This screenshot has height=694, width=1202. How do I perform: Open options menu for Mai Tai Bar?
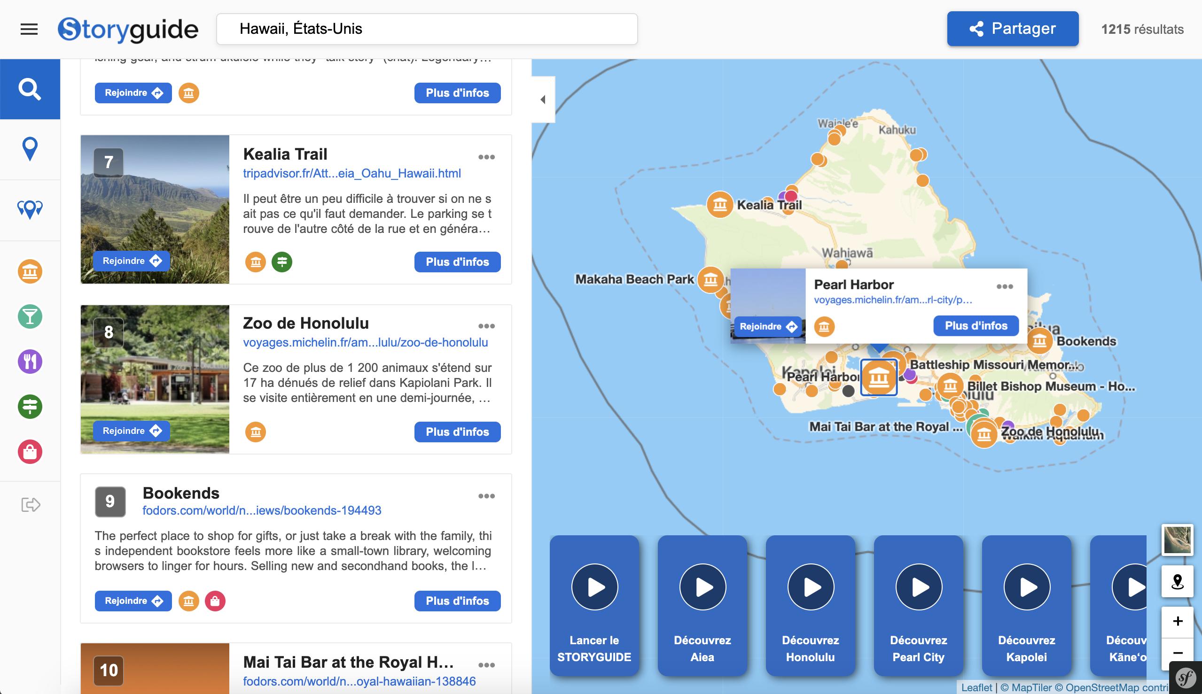tap(486, 665)
